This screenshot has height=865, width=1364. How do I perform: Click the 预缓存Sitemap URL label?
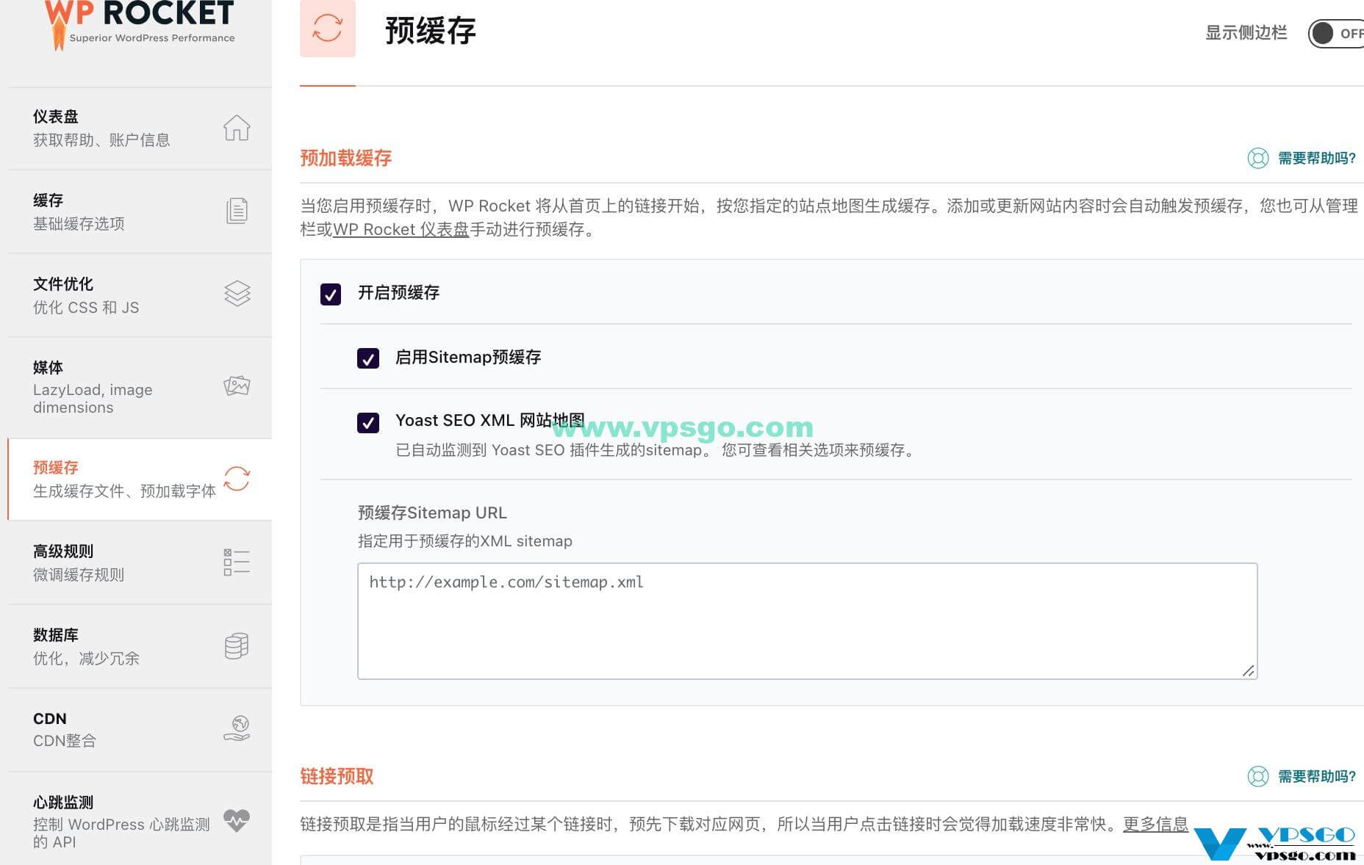pyautogui.click(x=432, y=513)
